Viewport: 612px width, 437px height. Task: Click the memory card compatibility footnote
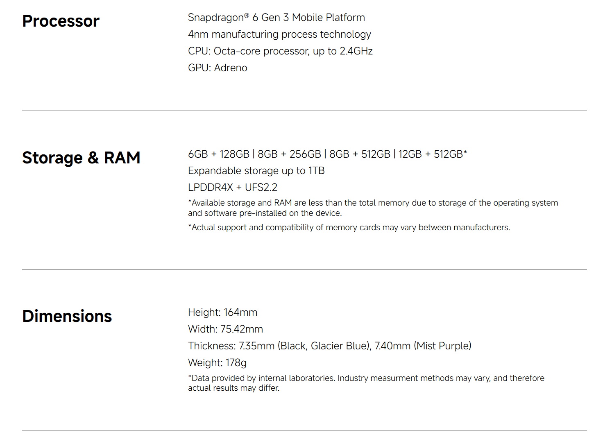point(349,228)
